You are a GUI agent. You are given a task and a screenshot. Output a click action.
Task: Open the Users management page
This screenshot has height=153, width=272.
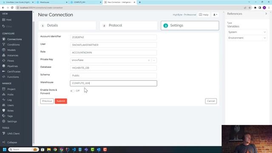pyautogui.click(x=8, y=105)
